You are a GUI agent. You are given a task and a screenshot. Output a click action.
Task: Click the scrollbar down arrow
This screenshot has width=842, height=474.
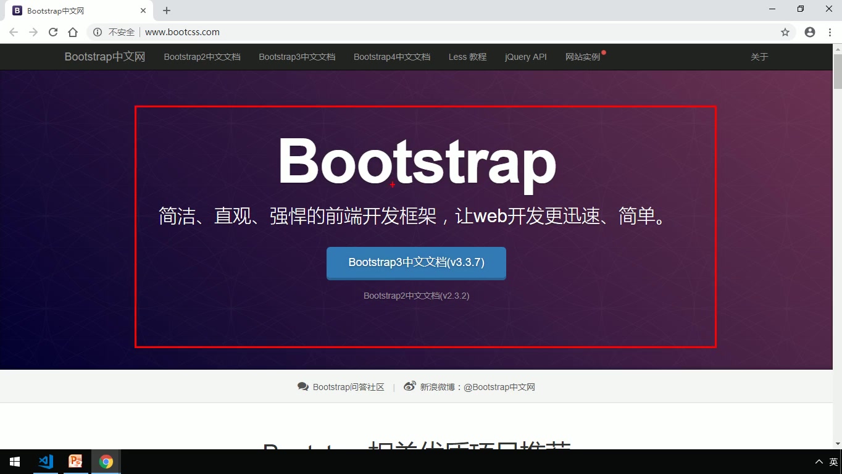click(x=837, y=444)
